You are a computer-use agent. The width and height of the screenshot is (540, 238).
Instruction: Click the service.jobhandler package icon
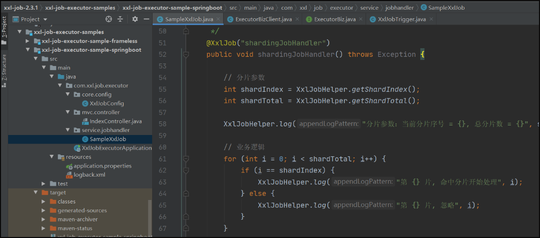(x=77, y=130)
